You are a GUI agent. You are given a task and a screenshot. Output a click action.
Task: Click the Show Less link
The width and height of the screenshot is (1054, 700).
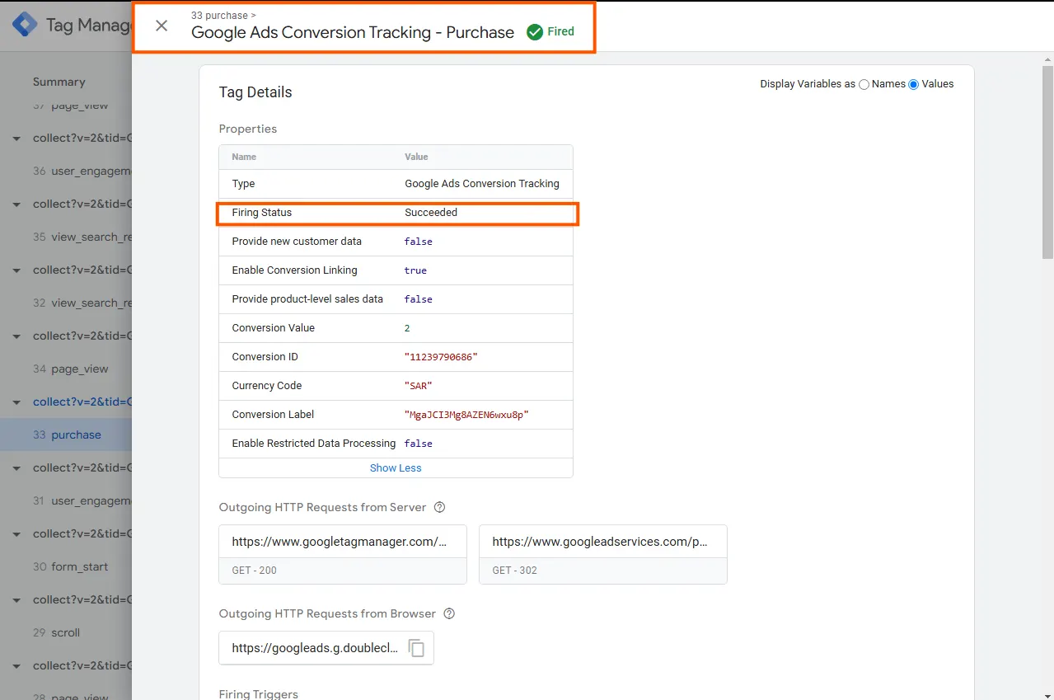396,467
